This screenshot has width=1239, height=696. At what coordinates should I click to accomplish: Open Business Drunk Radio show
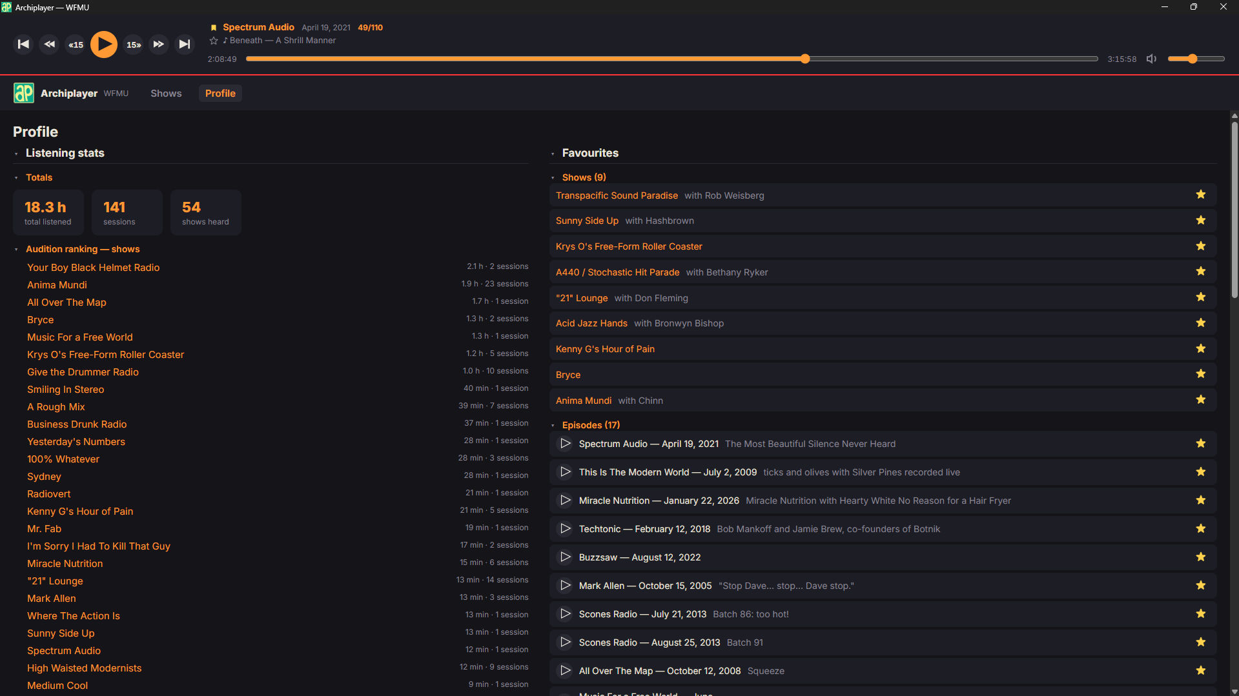click(77, 424)
